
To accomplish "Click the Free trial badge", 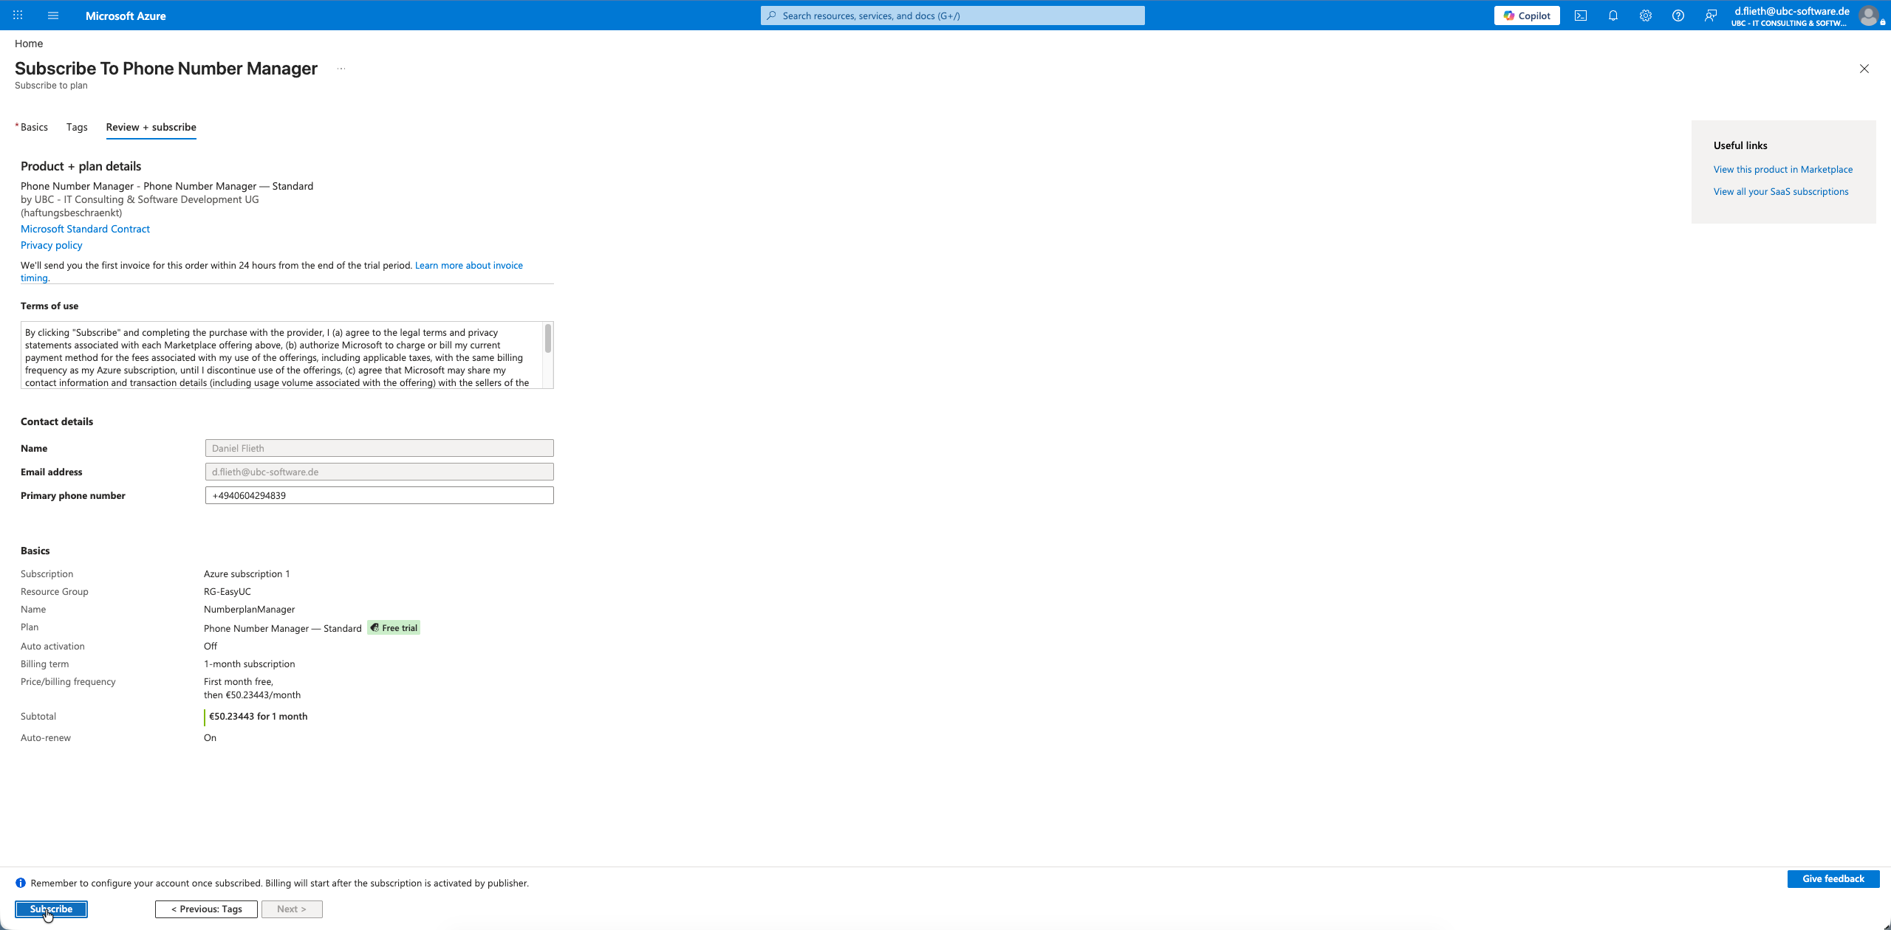I will [394, 628].
